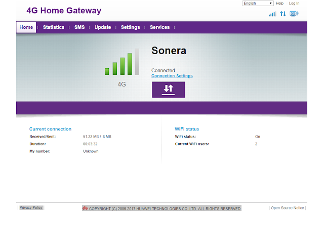The width and height of the screenshot is (324, 225).
Task: Click the 51.22 MB / 8 MB value
Action: click(97, 137)
